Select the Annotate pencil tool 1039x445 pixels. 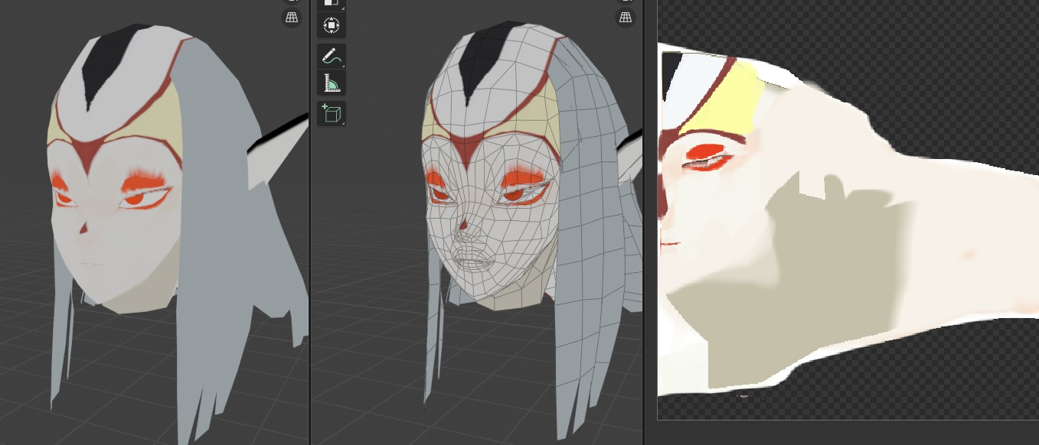(331, 57)
